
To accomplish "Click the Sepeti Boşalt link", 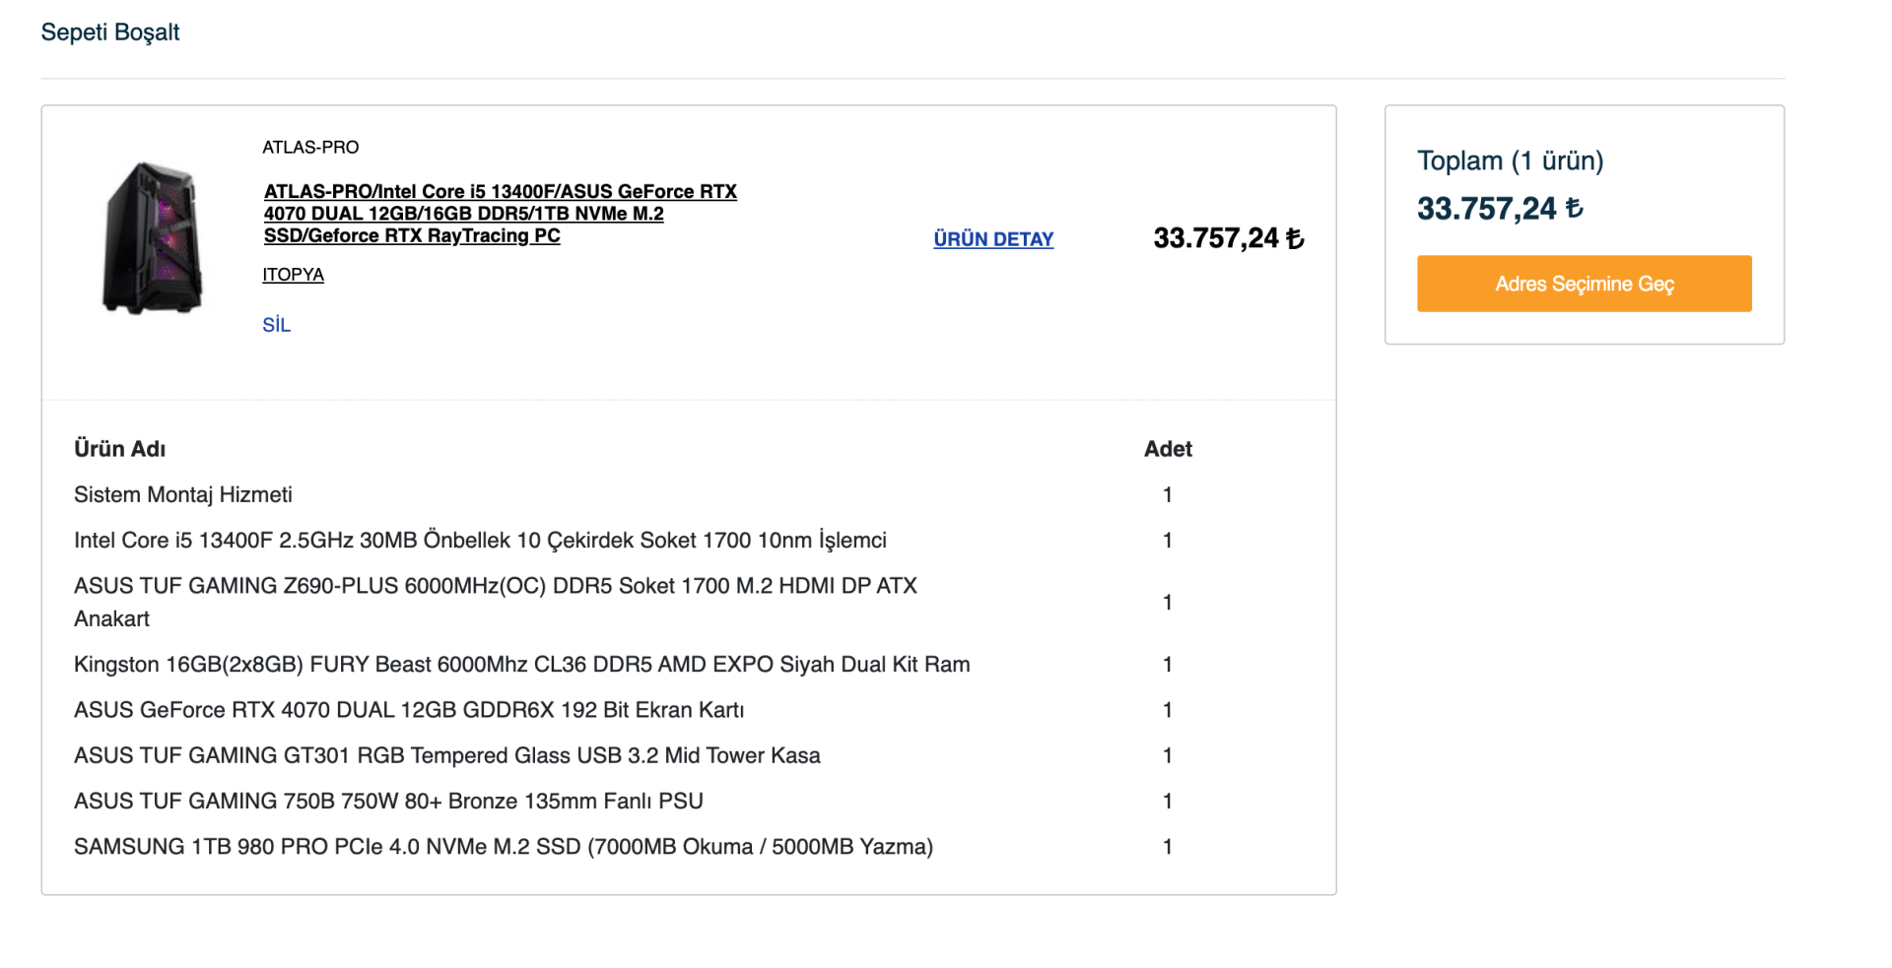I will point(110,32).
